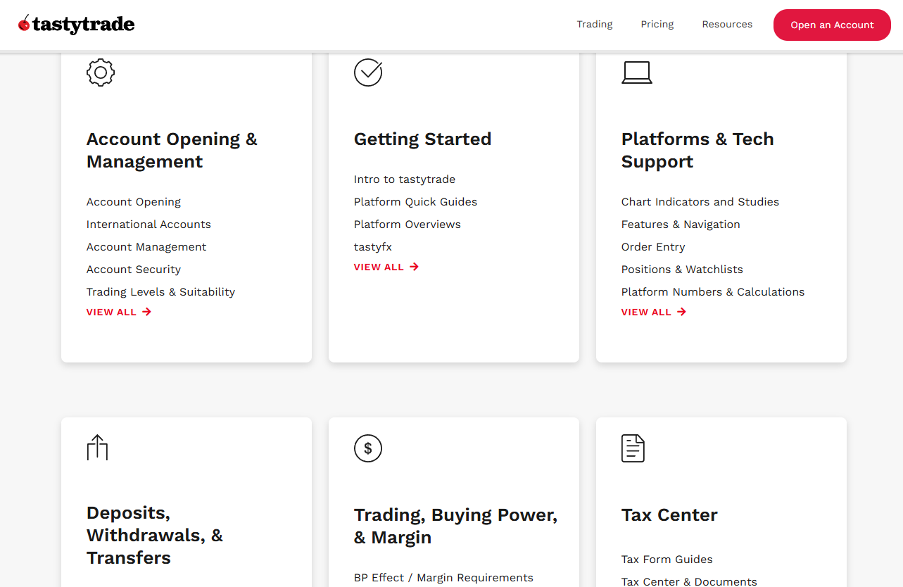Click the dollar circle icon on Trading card
The width and height of the screenshot is (903, 587).
[x=368, y=448]
